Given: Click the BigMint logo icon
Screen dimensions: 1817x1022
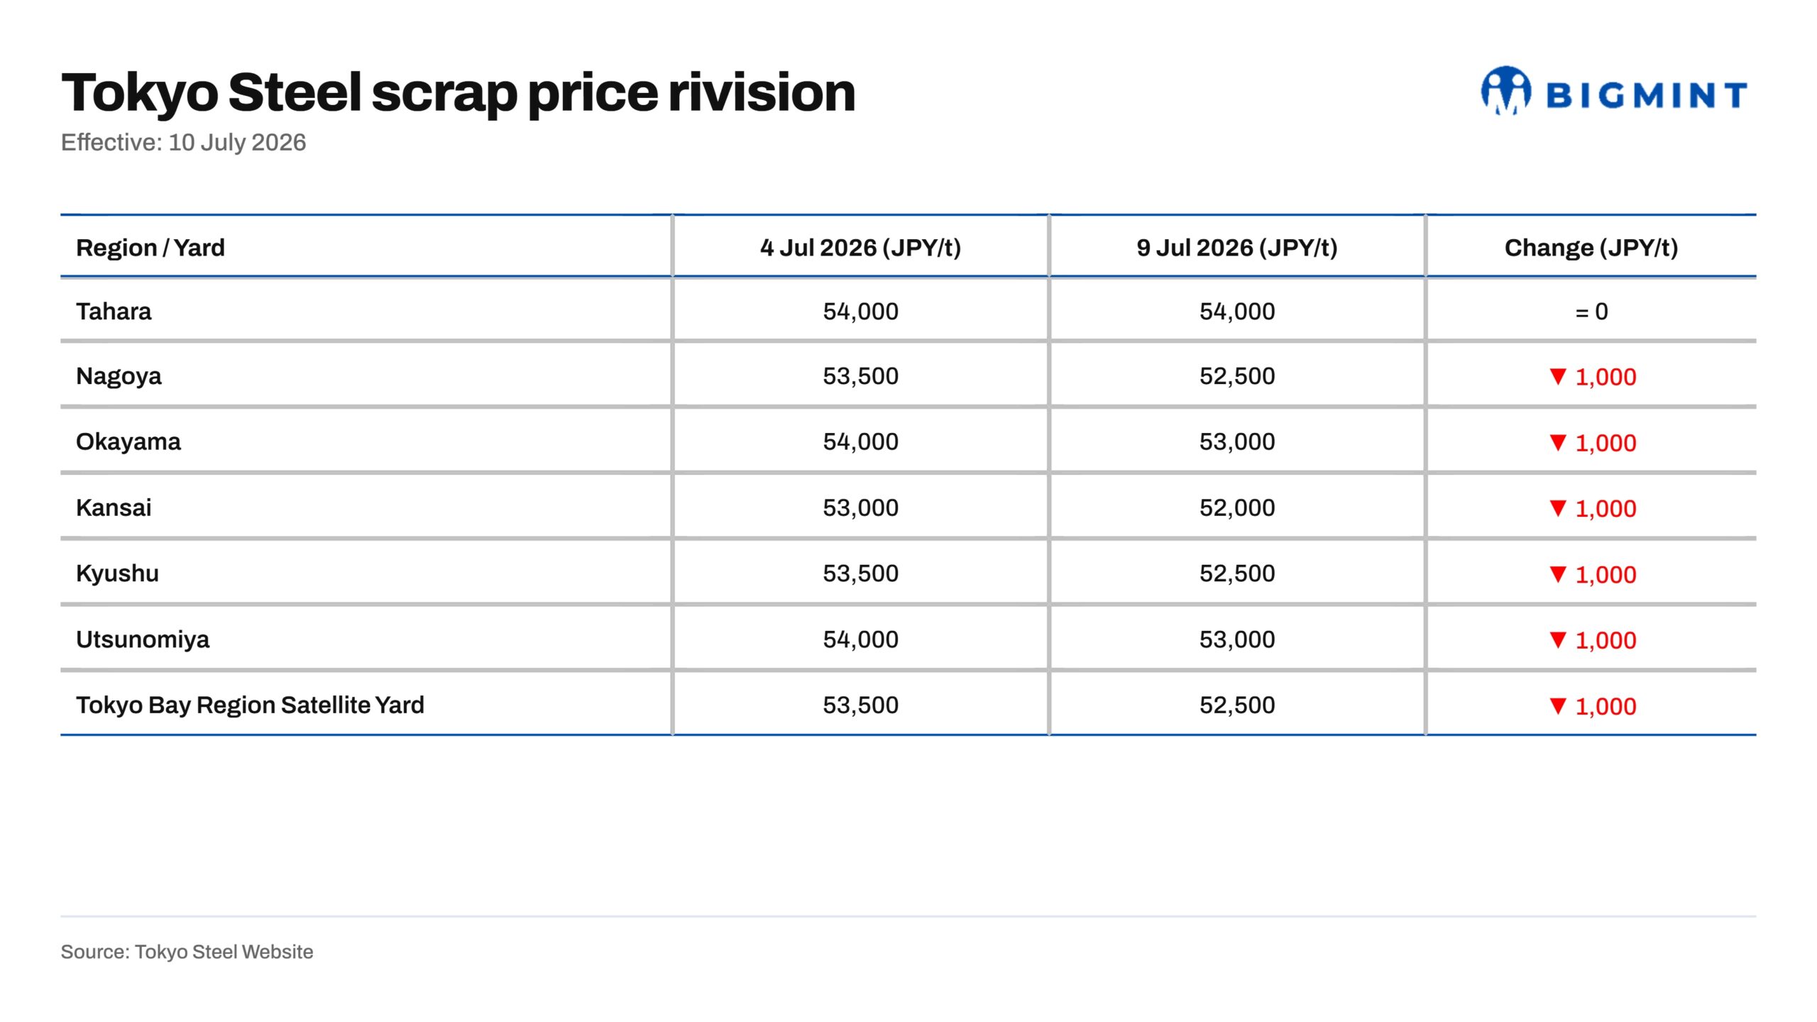Looking at the screenshot, I should click(x=1505, y=91).
